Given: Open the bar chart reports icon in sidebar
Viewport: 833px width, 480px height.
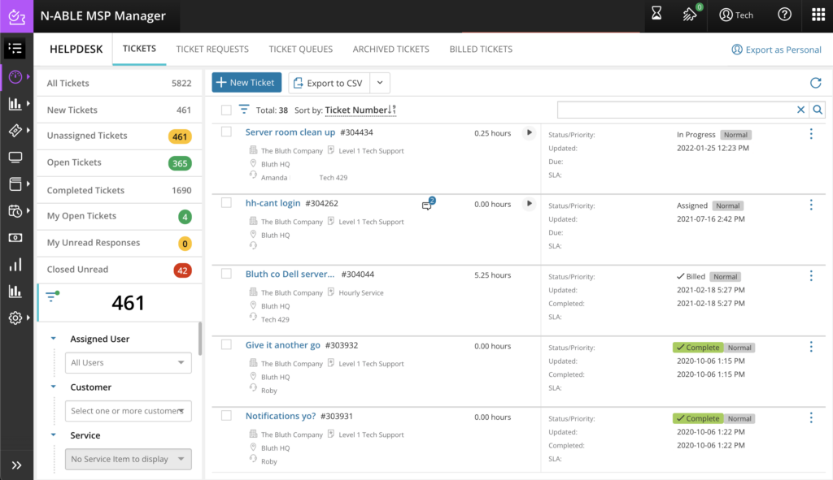Looking at the screenshot, I should click(15, 104).
